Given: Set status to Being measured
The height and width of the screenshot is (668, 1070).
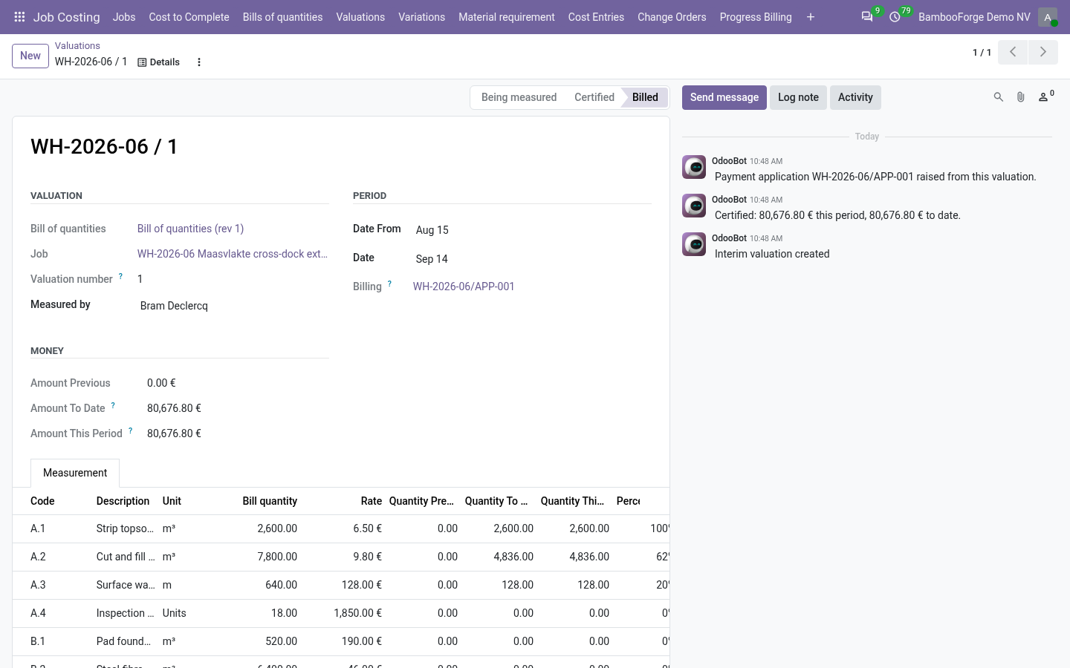Looking at the screenshot, I should pos(519,97).
